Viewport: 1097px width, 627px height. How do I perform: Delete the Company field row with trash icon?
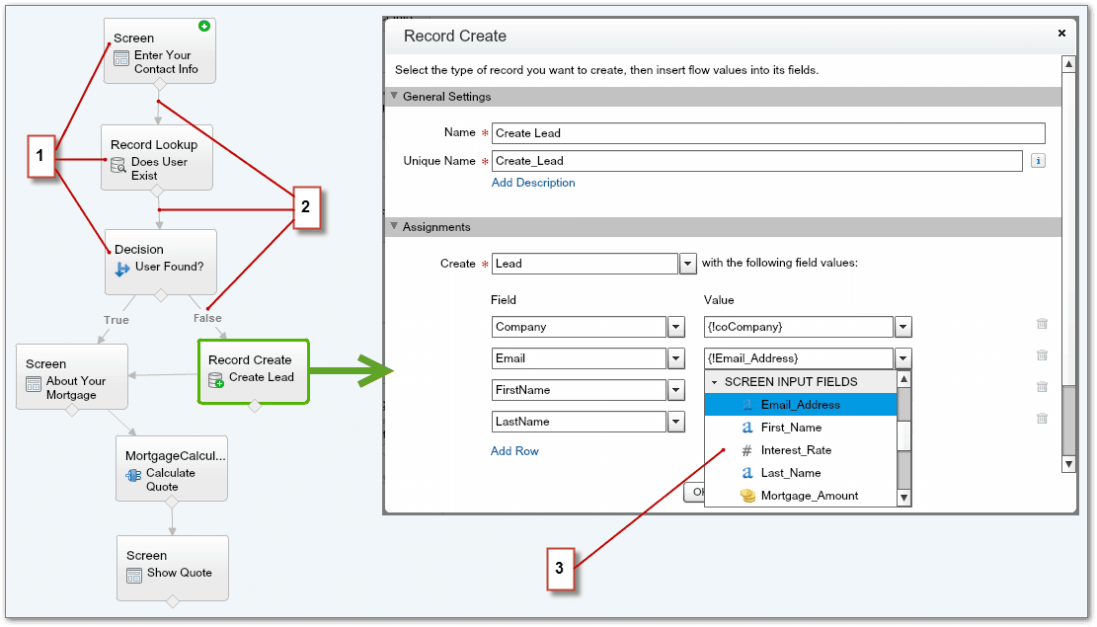pos(1042,324)
